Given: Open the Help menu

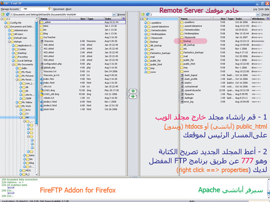Looking at the screenshot, I should [267, 9].
